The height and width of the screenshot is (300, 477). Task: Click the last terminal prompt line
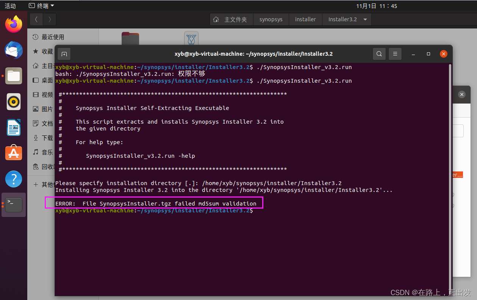click(154, 210)
